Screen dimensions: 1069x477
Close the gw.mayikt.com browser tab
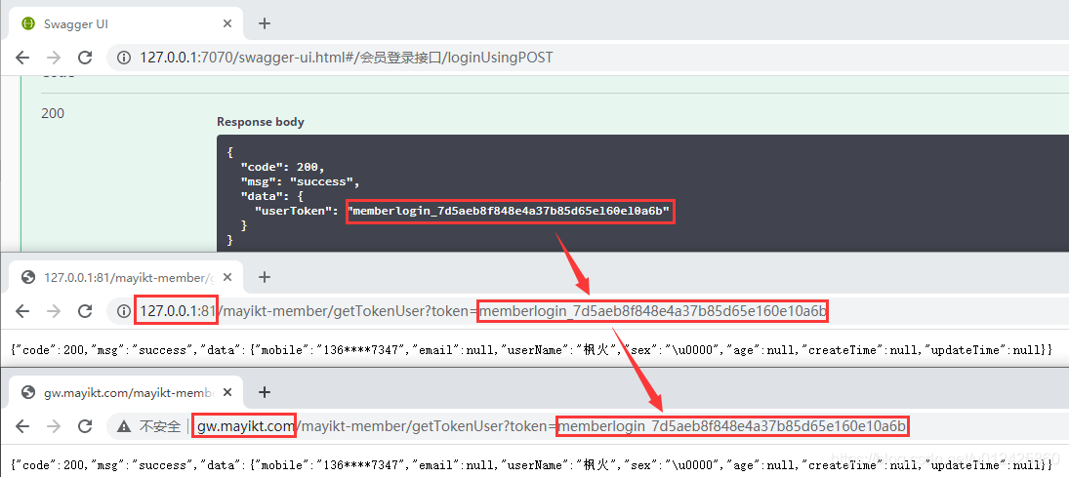pos(227,392)
